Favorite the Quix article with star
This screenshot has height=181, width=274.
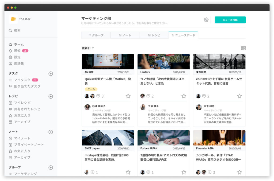pyautogui.click(x=128, y=96)
